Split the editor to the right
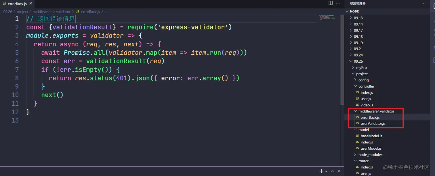435x176 pixels. coord(331,3)
